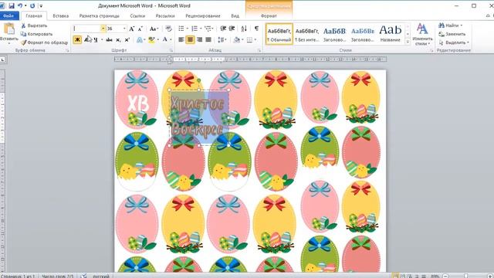Click Заменить (replace) button
494x278 pixels.
452,34
